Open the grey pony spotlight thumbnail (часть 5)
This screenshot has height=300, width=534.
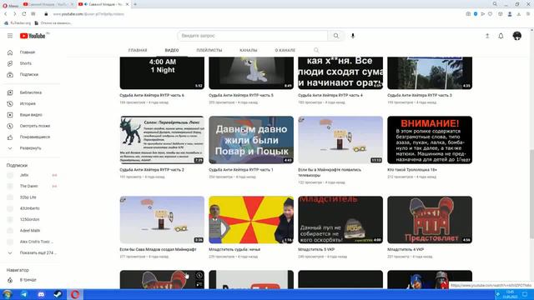[x=251, y=73]
